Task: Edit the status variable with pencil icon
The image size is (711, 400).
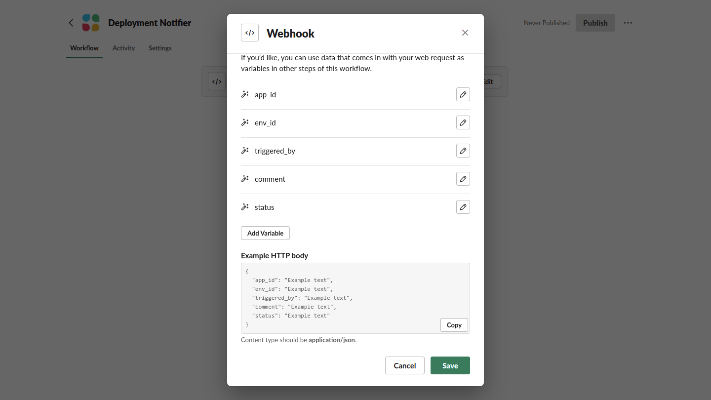Action: click(463, 207)
